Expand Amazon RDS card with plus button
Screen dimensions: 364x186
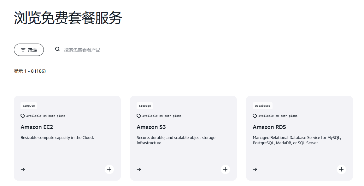click(x=341, y=169)
